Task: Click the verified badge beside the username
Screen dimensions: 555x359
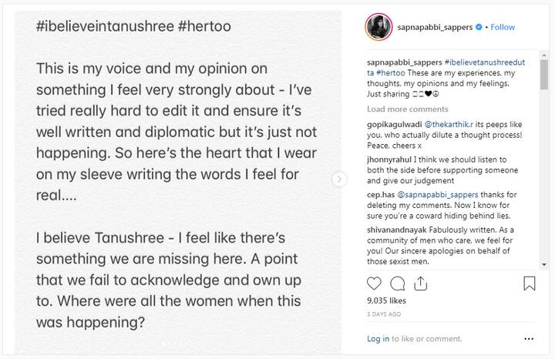Action: point(480,27)
